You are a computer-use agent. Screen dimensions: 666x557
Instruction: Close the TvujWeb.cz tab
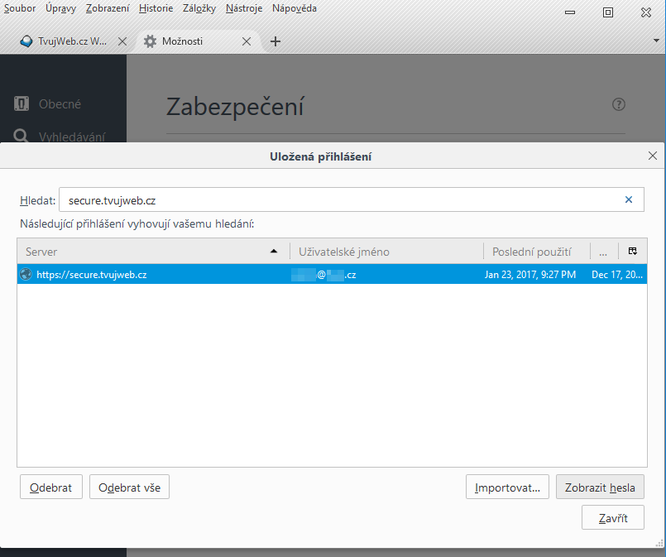pyautogui.click(x=122, y=41)
